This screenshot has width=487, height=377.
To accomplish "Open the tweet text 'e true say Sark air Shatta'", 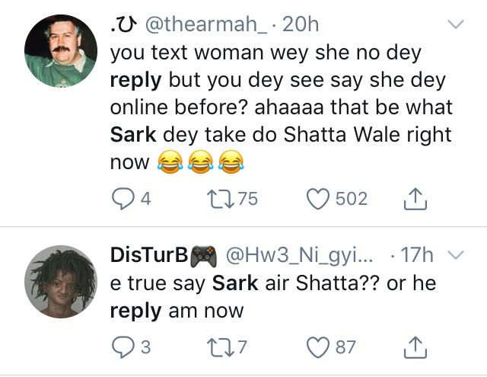I will 273,297.
